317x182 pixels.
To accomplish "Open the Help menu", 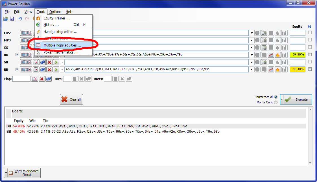I will (69, 12).
